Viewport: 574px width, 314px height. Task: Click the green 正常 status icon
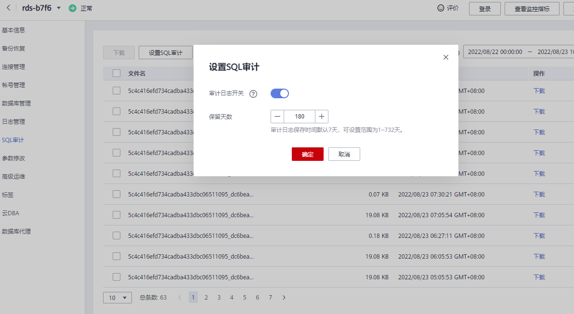(x=73, y=8)
